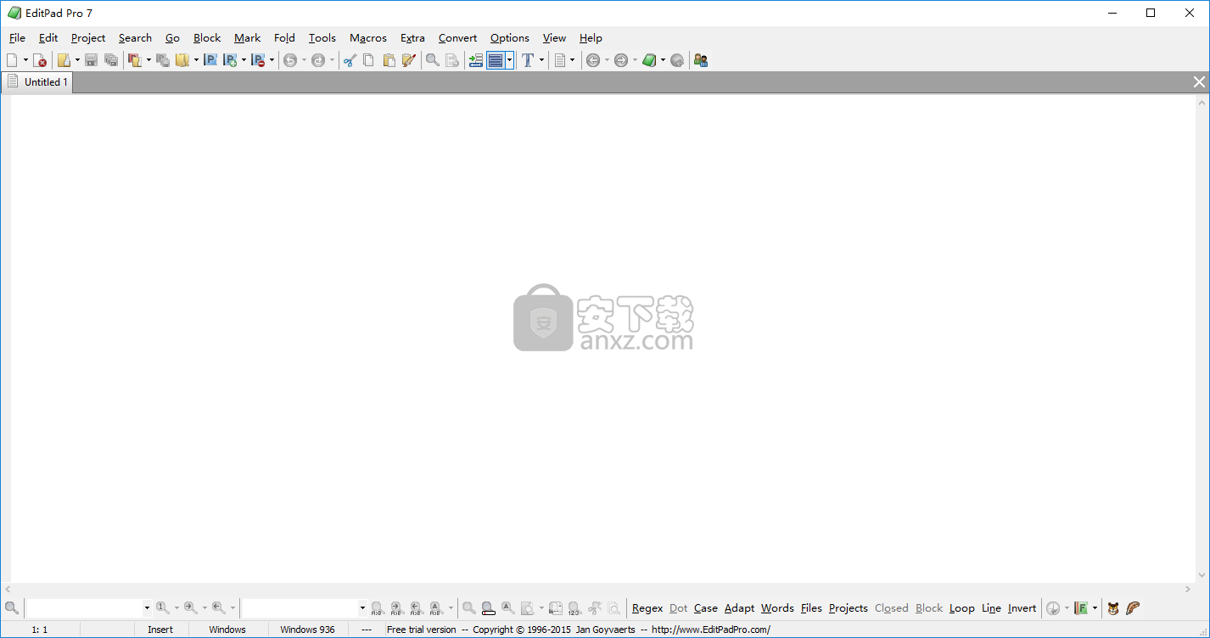Toggle the Words search option

777,608
